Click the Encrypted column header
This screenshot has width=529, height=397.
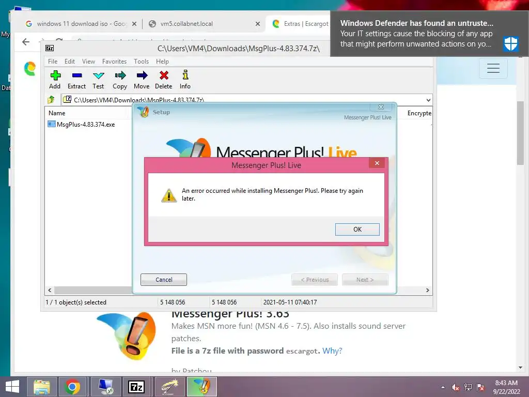(419, 113)
